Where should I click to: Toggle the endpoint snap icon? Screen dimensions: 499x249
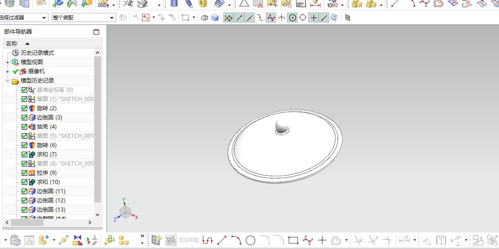tap(239, 18)
